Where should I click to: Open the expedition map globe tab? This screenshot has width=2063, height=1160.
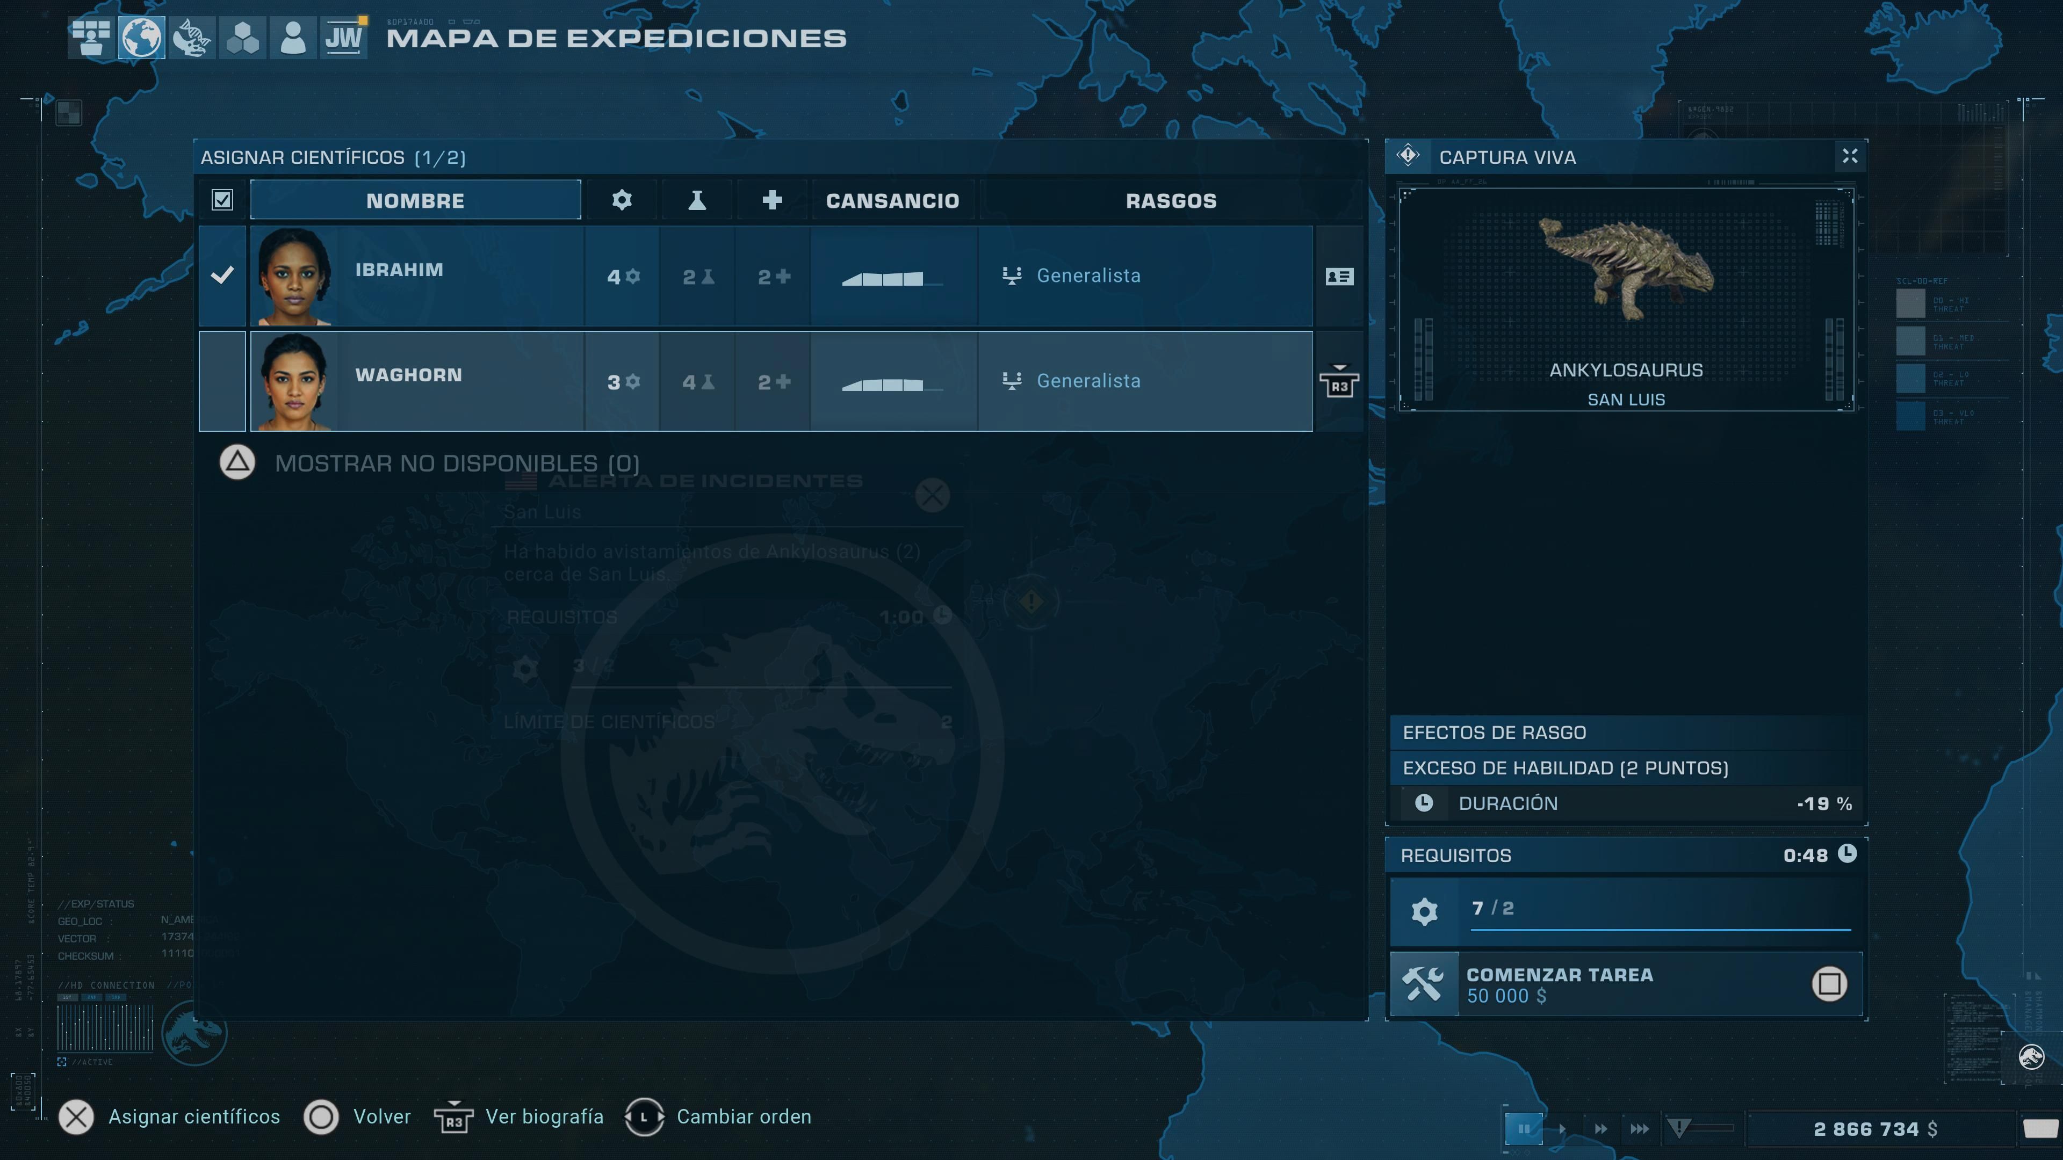tap(142, 38)
